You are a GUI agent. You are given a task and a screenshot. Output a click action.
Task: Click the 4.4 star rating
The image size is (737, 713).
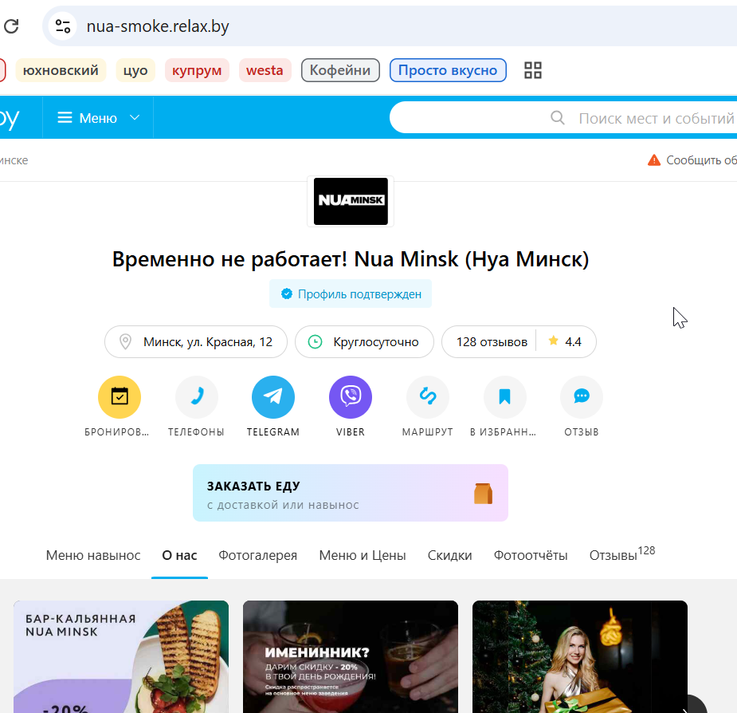click(x=566, y=341)
